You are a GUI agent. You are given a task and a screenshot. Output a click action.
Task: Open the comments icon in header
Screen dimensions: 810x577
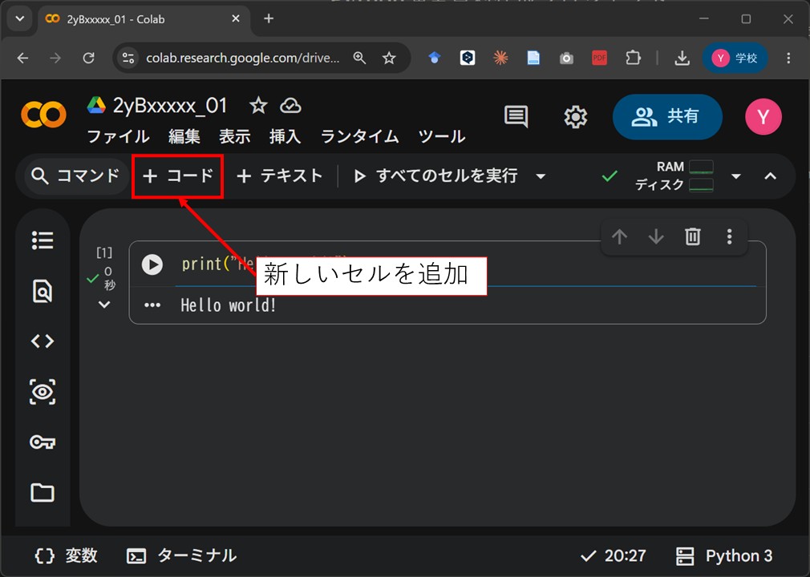click(516, 117)
